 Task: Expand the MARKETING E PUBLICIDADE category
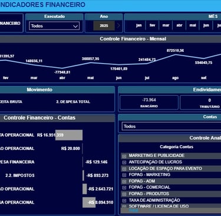124,156
